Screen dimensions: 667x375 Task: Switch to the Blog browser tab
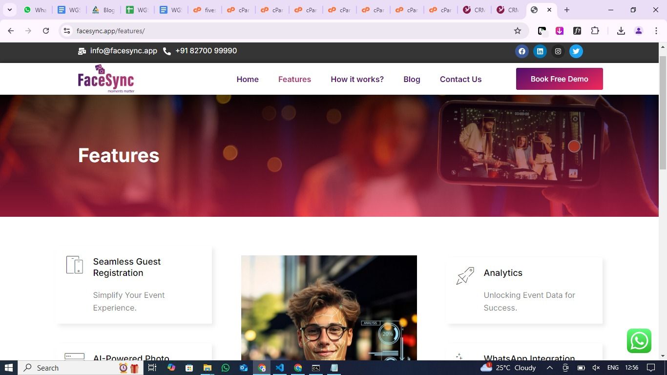(103, 10)
